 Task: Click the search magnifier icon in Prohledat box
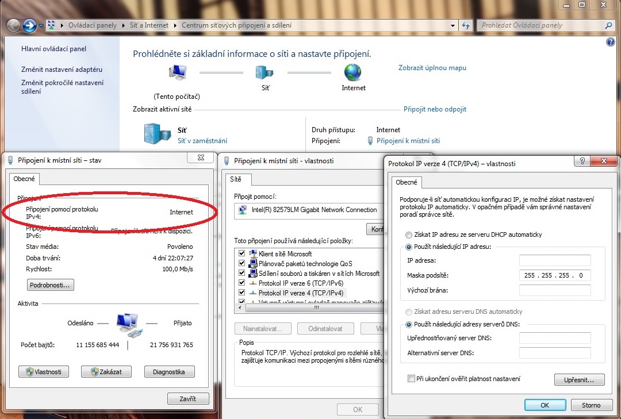coord(609,25)
